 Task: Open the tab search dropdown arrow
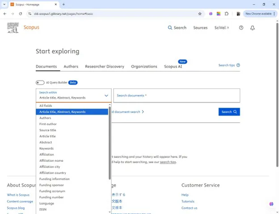pyautogui.click(x=4, y=4)
